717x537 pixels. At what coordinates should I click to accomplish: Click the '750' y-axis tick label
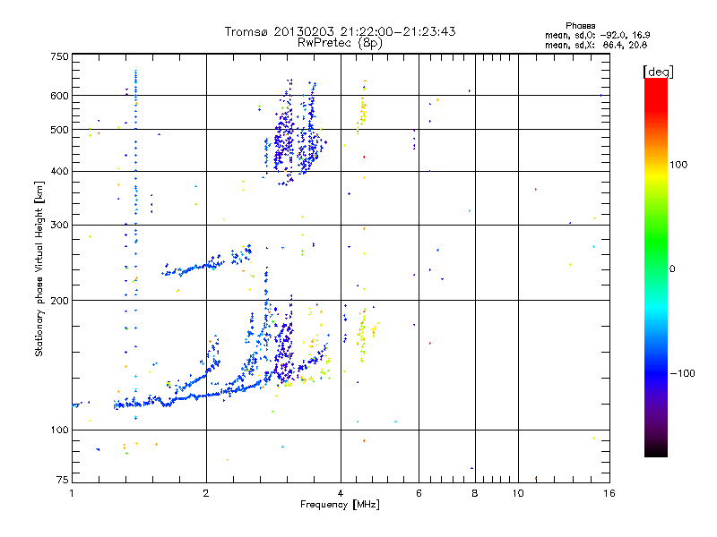(59, 56)
